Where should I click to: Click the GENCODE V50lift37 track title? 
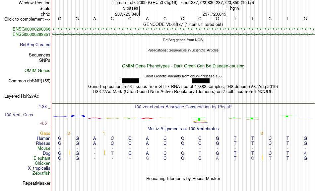click(x=183, y=24)
